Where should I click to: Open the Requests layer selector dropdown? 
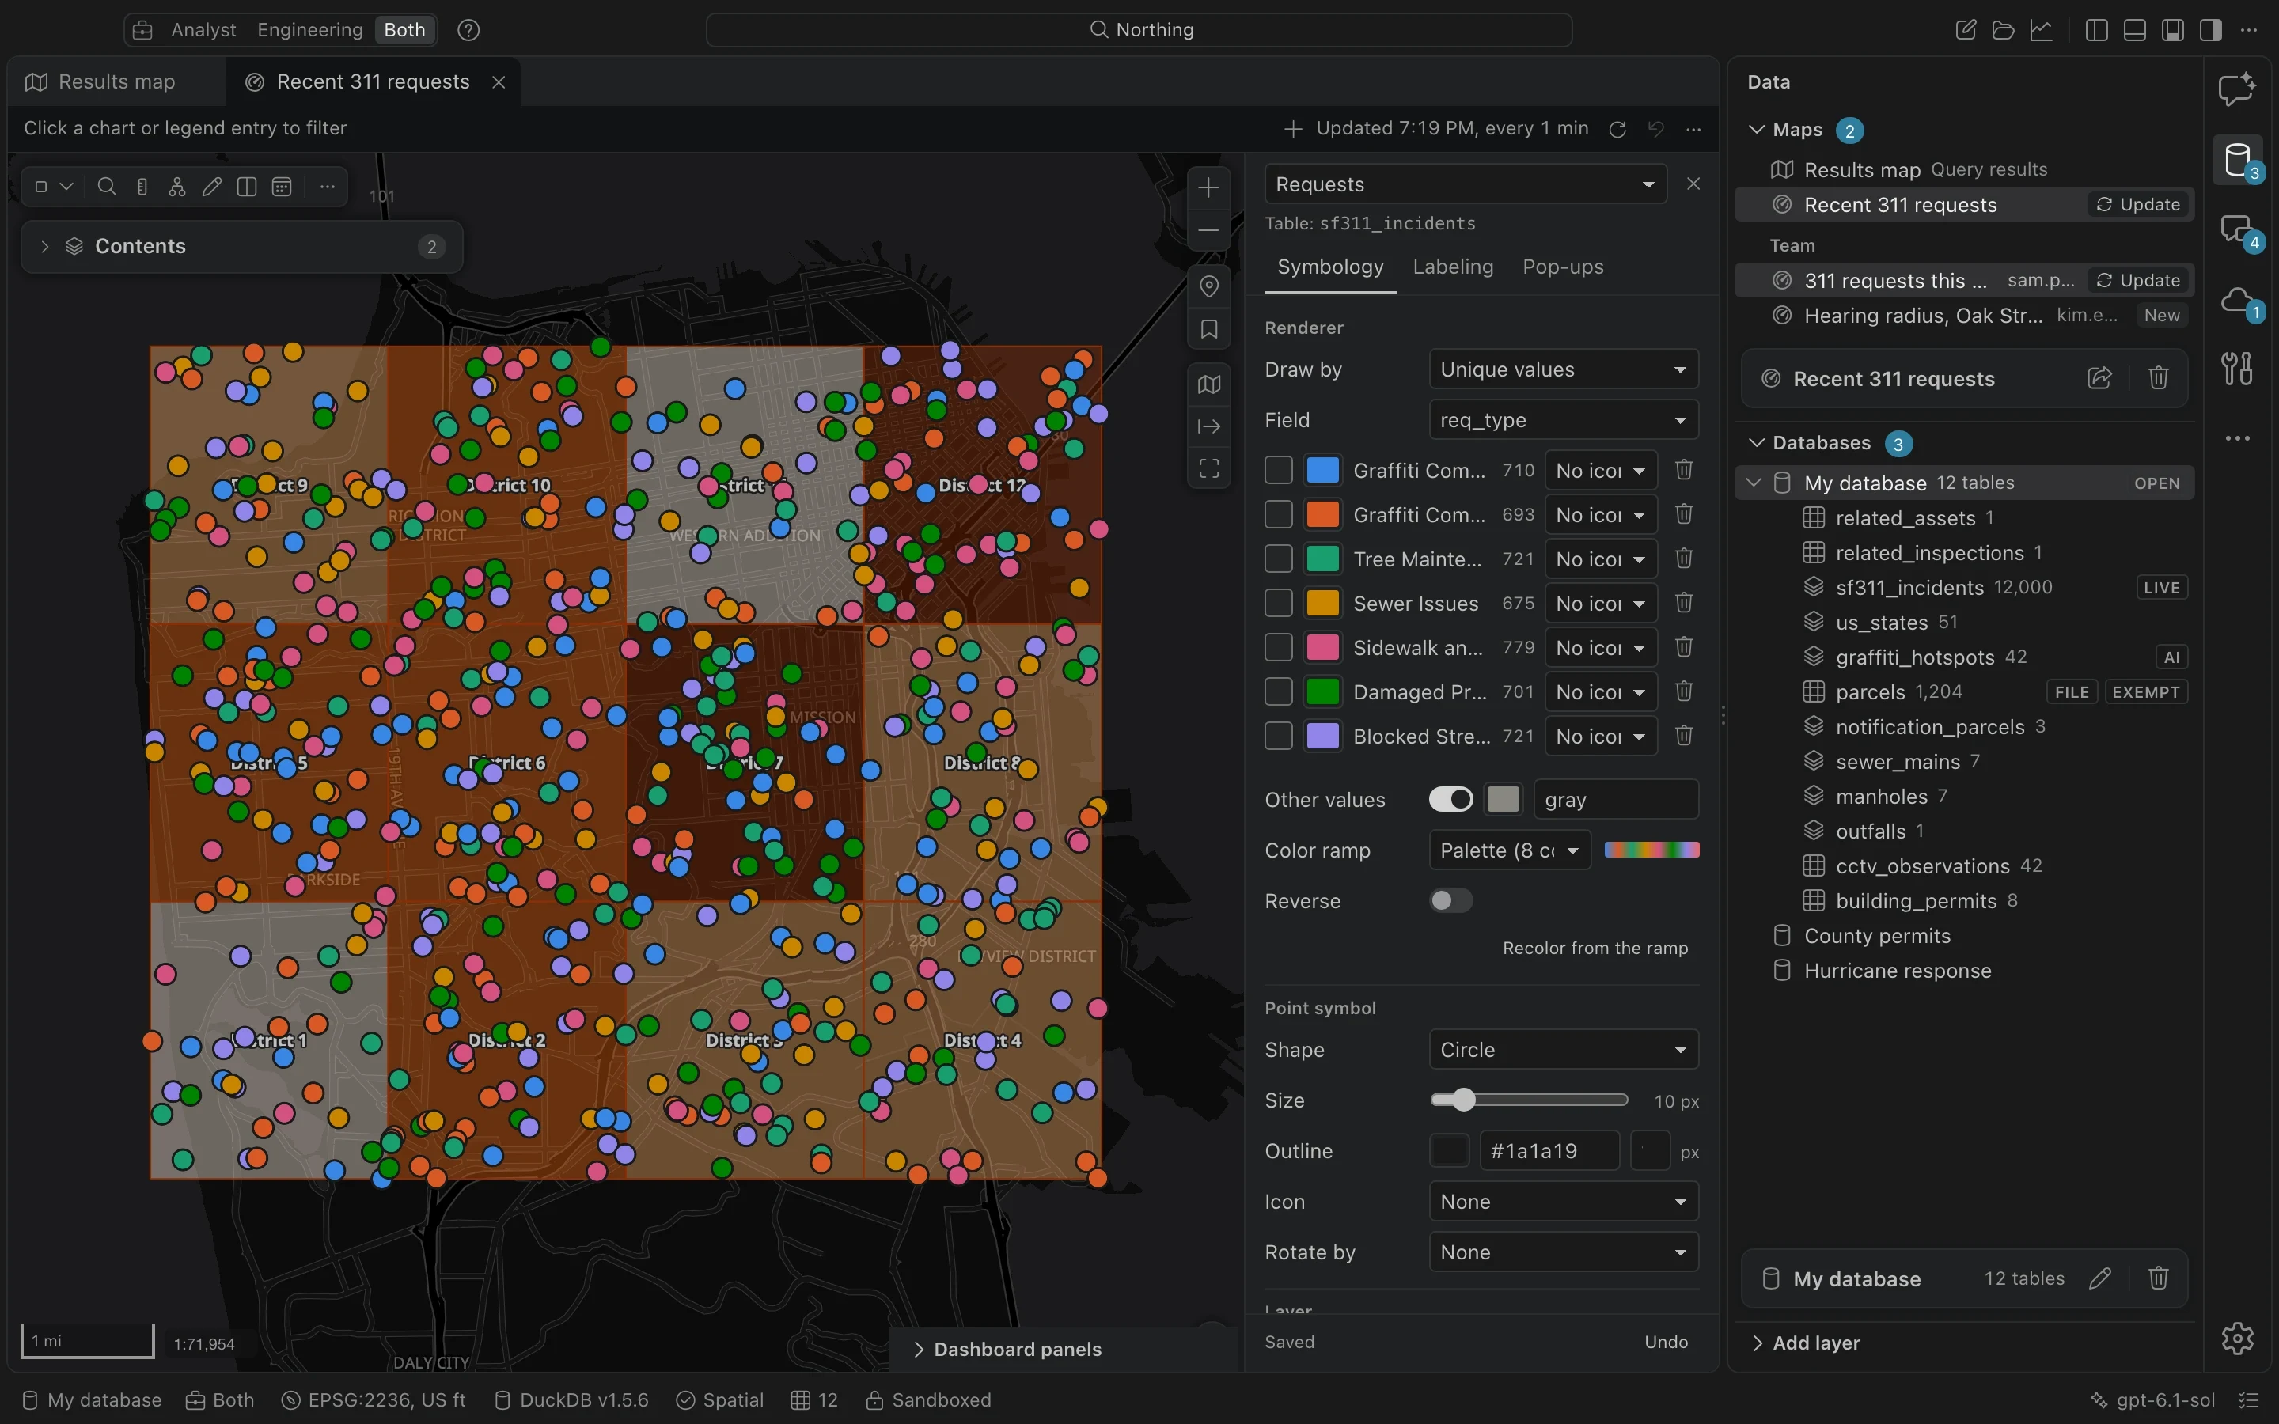point(1466,184)
